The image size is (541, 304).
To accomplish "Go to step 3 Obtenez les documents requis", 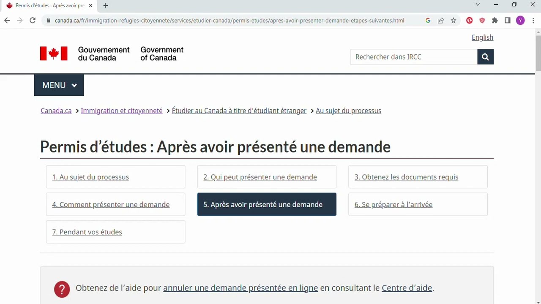I will [x=418, y=177].
